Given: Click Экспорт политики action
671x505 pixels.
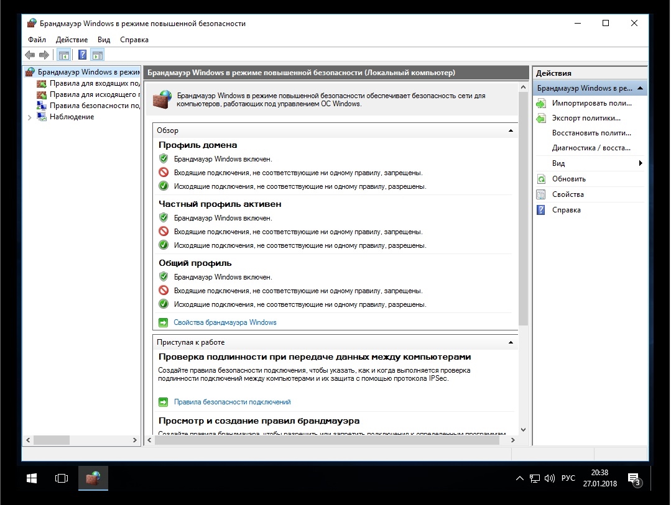Looking at the screenshot, I should click(586, 118).
